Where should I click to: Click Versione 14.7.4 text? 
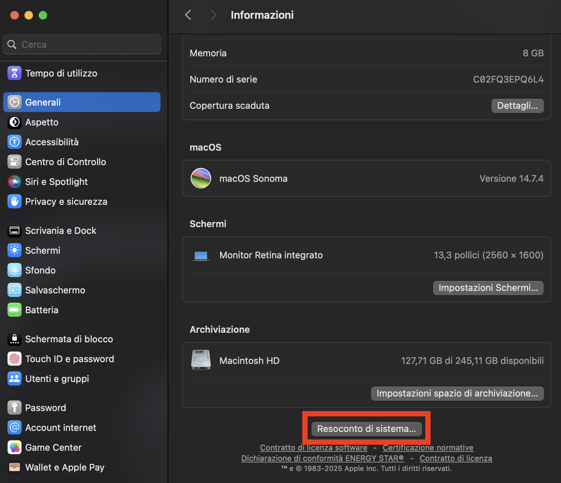point(511,179)
